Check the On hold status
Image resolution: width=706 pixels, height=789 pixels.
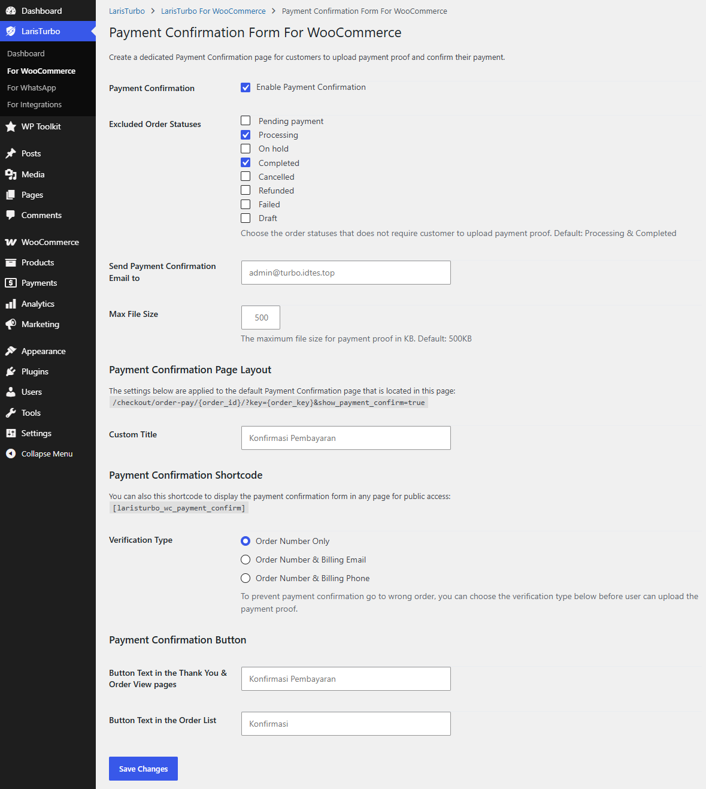246,149
